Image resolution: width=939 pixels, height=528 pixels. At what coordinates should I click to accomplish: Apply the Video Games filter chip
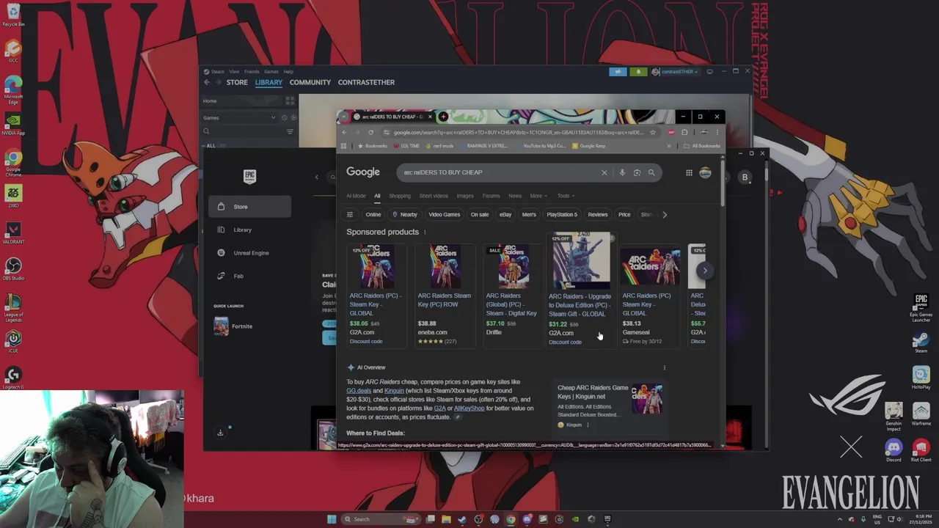[x=445, y=215]
